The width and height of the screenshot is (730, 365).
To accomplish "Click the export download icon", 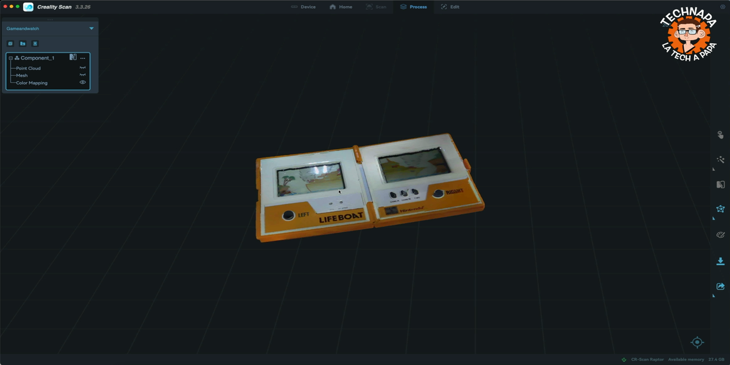I will (x=720, y=261).
